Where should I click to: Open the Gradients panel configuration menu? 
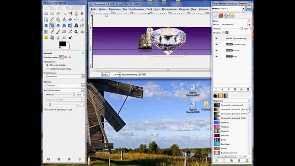pyautogui.click(x=249, y=101)
